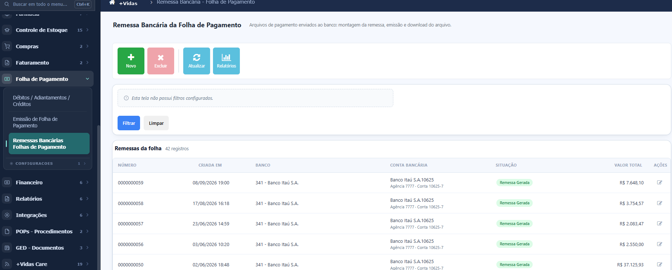Click the VALOR TOTAL column header
This screenshot has height=270, width=672.
point(628,165)
